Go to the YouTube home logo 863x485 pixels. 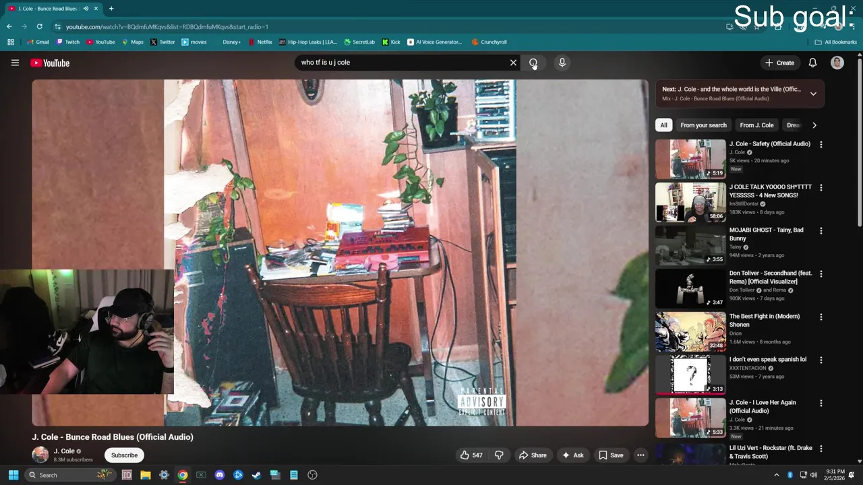[x=50, y=63]
